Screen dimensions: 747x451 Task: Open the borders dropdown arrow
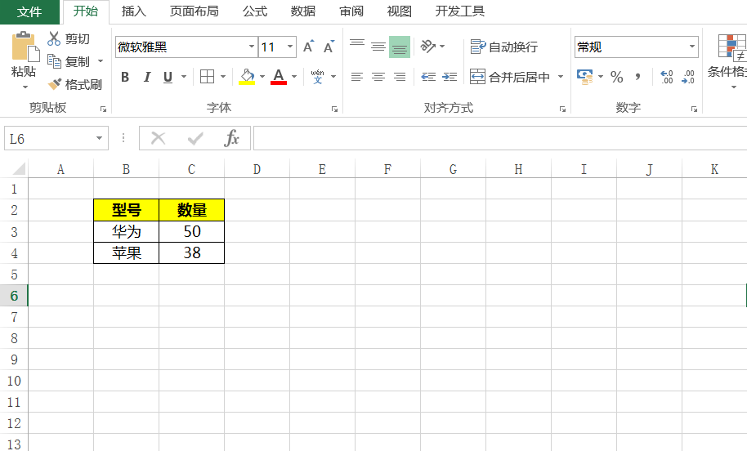point(223,77)
